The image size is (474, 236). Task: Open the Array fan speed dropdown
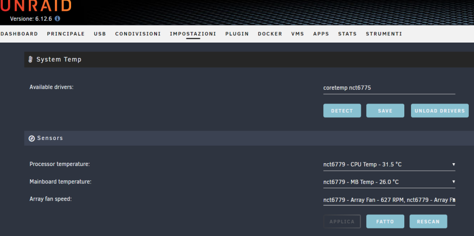pyautogui.click(x=389, y=200)
